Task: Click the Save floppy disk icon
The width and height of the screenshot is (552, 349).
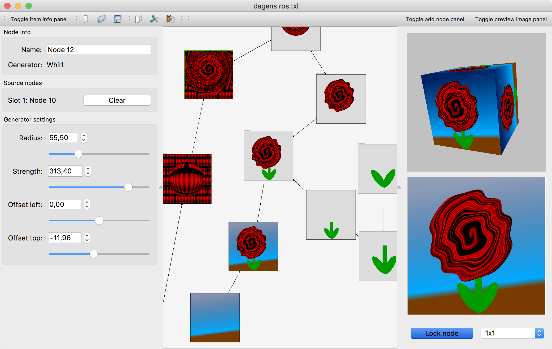Action: [x=117, y=19]
